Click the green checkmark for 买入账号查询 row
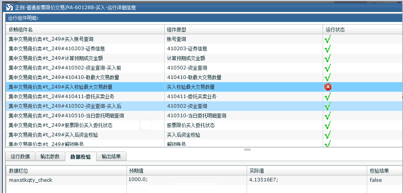The width and height of the screenshot is (403, 193). click(328, 39)
